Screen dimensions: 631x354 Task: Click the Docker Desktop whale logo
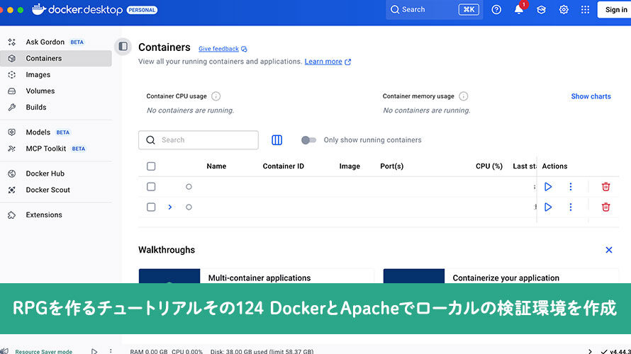click(x=39, y=9)
